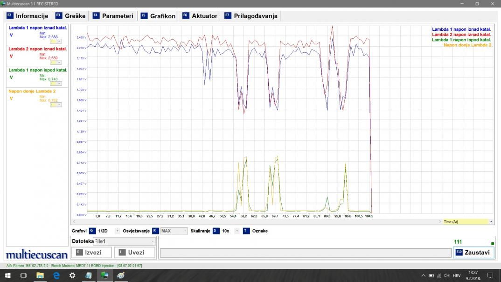Click the progress bar below the graph

click(306, 253)
